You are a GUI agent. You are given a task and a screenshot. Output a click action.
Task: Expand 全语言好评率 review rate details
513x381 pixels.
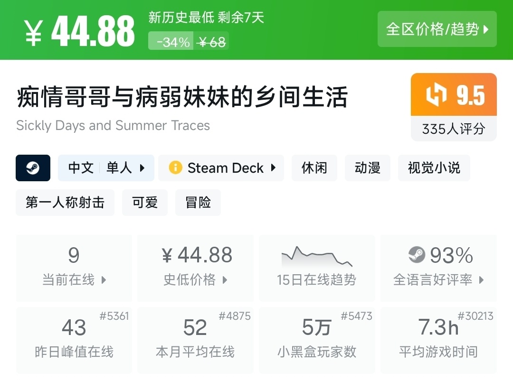coord(481,280)
